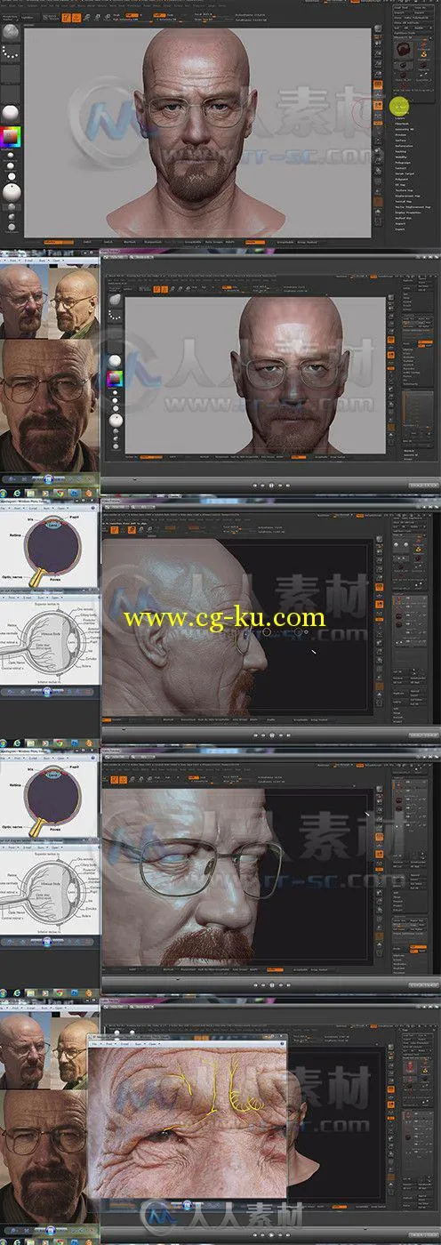Toggle orange Edit button above pink front-view bust
This screenshot has height=1245, width=441.
tap(66, 18)
